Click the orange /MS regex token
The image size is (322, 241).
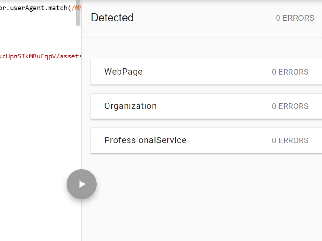78,8
